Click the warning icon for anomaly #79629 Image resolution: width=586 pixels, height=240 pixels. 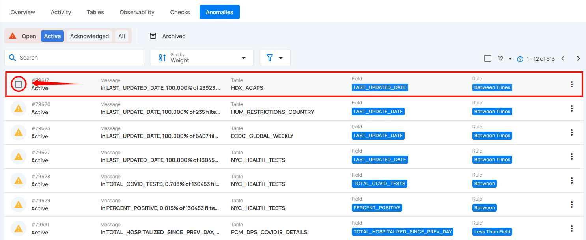click(x=18, y=205)
